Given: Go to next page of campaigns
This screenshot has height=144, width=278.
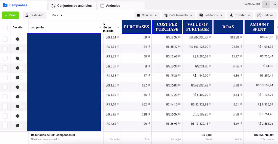Looking at the screenshot, I should pyautogui.click(x=274, y=5).
